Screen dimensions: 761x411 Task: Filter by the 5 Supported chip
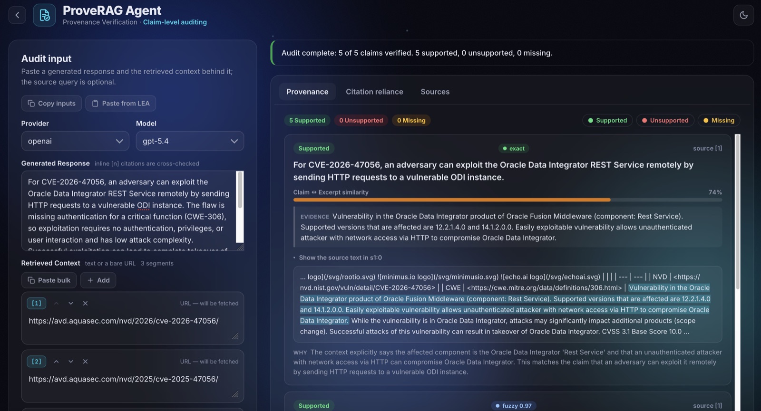[307, 120]
